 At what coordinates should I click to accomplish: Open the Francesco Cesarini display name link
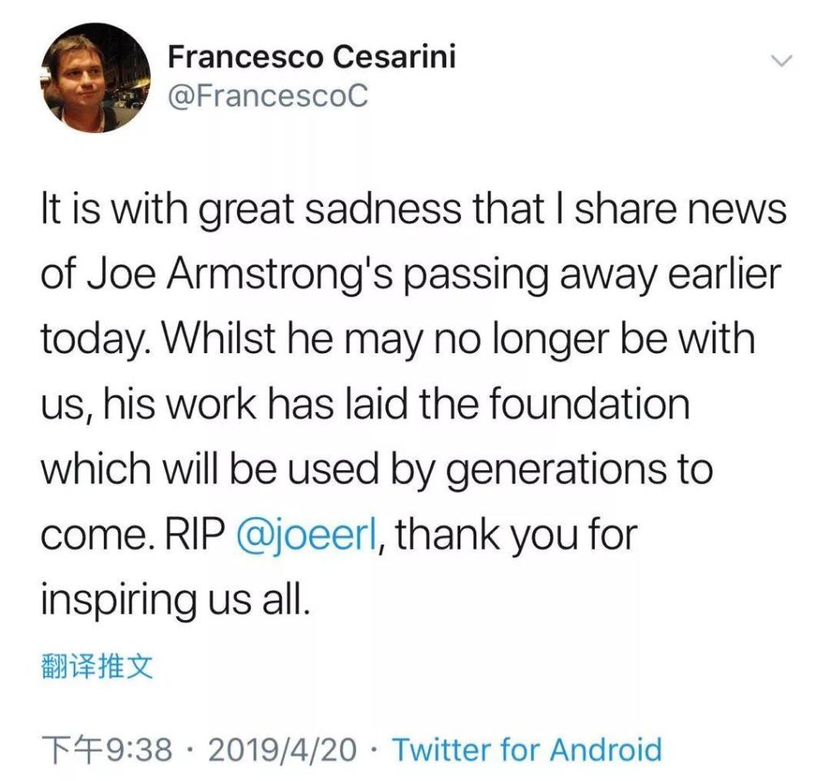click(312, 57)
